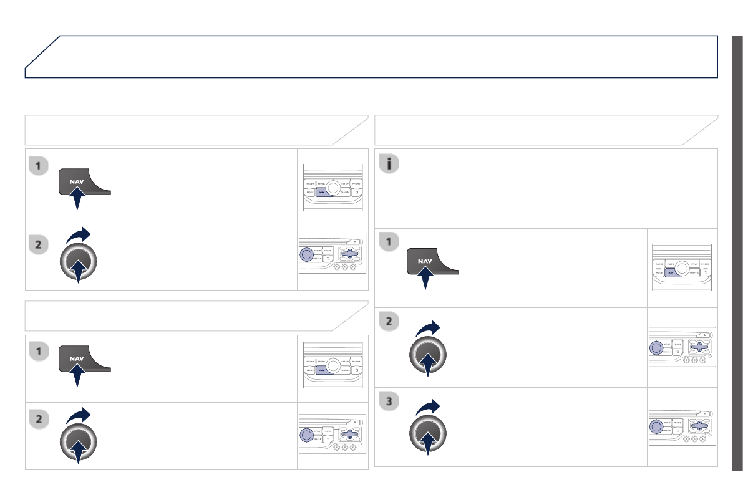The width and height of the screenshot is (743, 495).
Task: Open the console thumbnail next to the info panel's NAV step
Action: (x=682, y=268)
